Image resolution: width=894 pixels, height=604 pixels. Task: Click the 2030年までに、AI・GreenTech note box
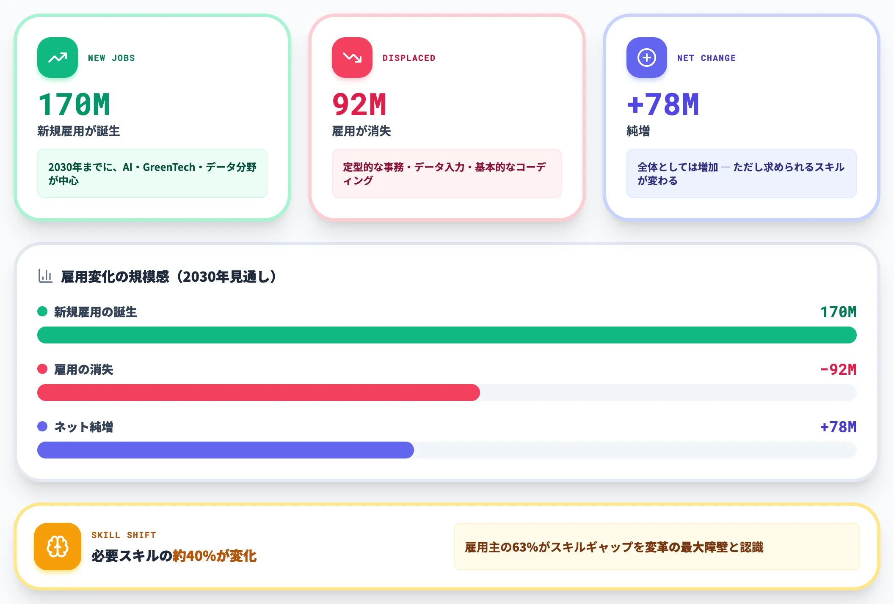[152, 173]
